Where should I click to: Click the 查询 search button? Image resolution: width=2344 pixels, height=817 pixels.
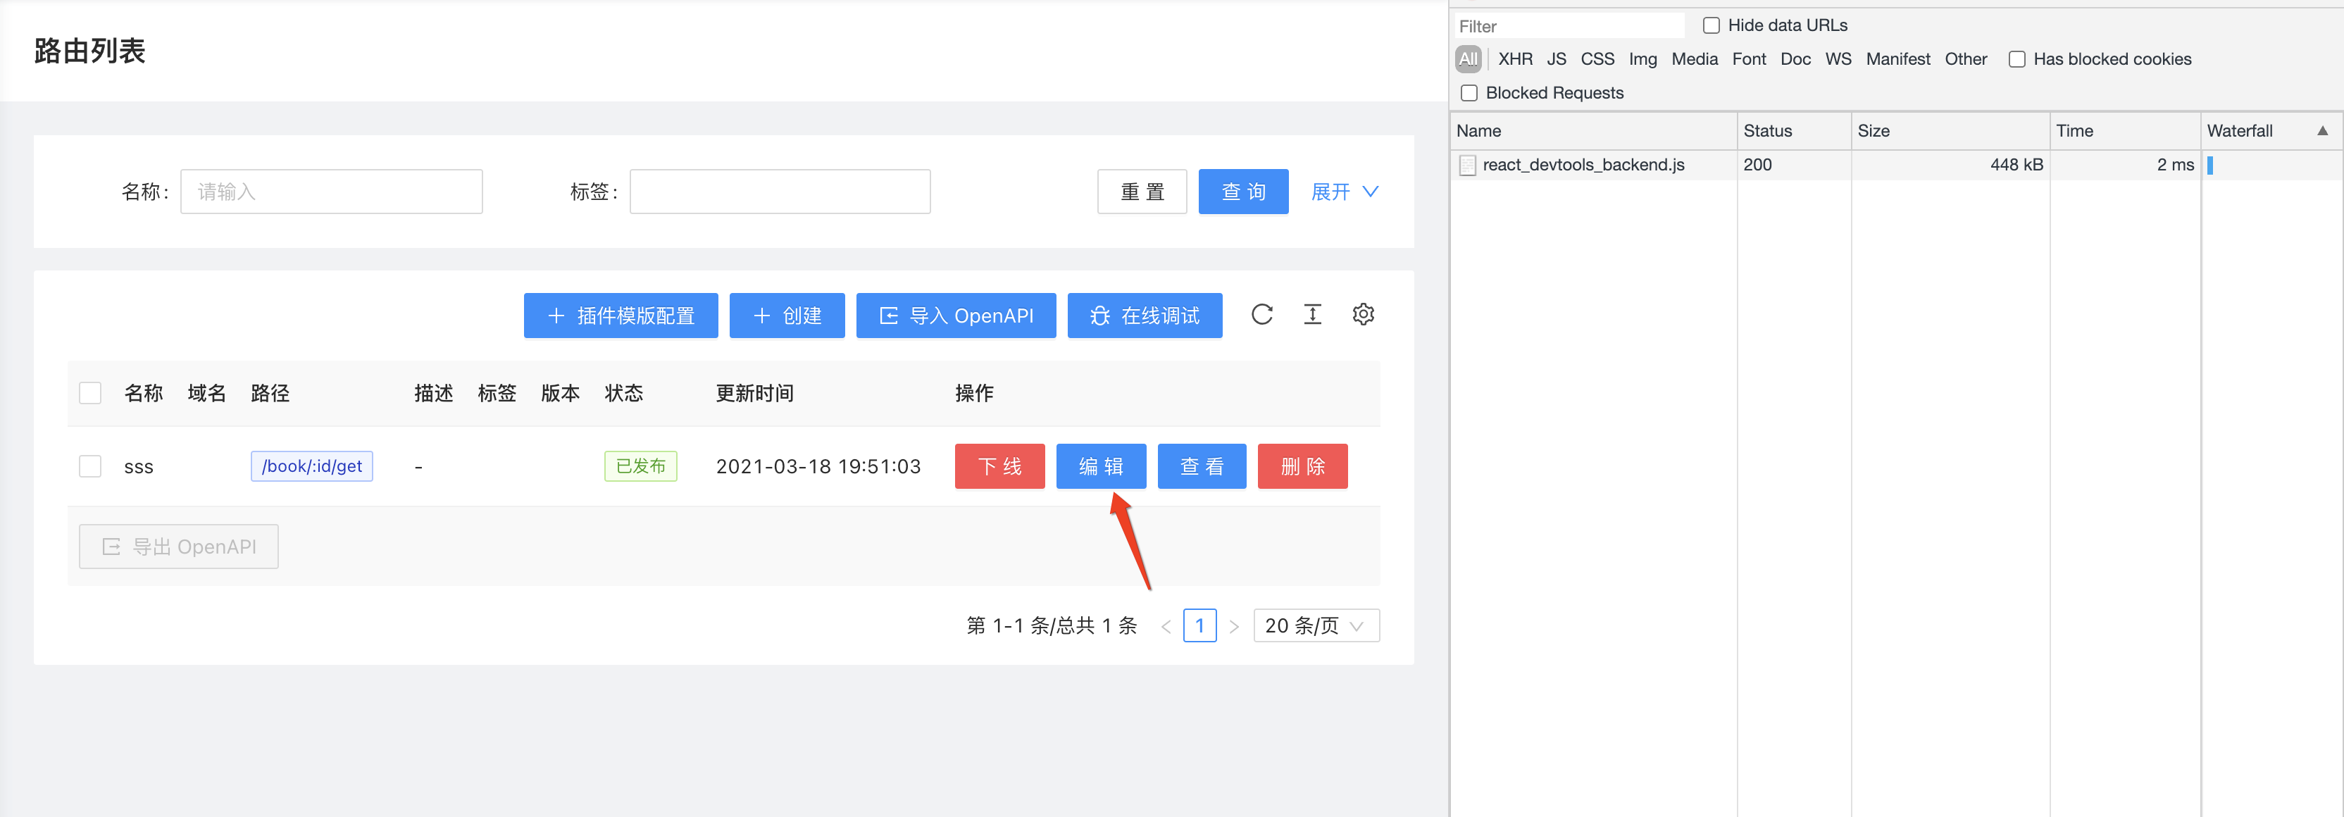[x=1243, y=192]
